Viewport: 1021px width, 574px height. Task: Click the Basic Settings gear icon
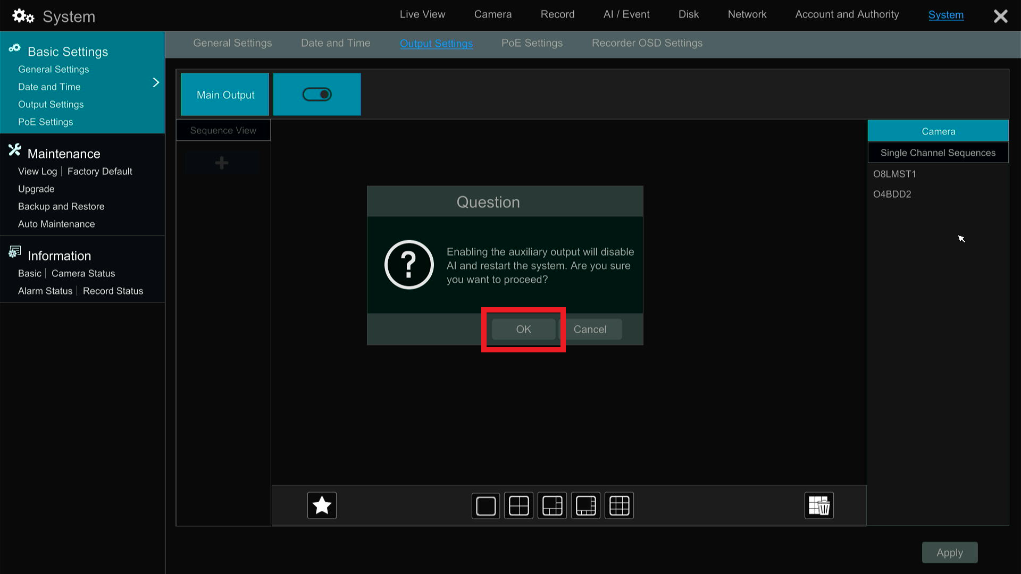click(14, 49)
